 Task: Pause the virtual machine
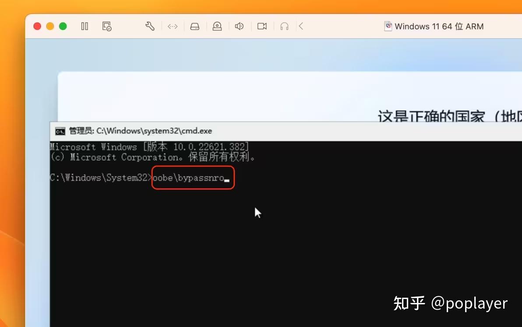(x=85, y=26)
